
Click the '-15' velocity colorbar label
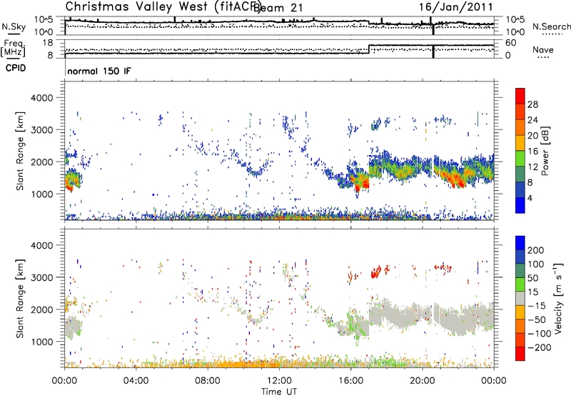(537, 306)
